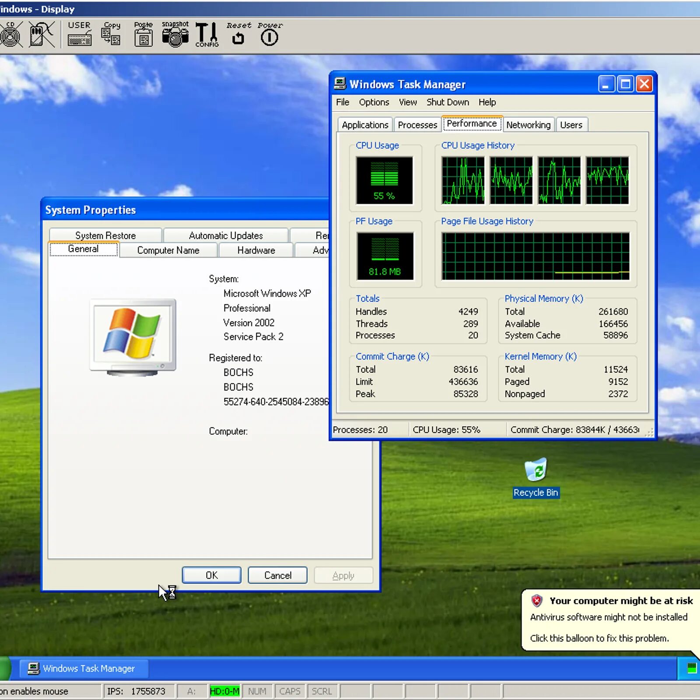Switch to the Networking tab
Screen dimensions: 700x700
(528, 125)
